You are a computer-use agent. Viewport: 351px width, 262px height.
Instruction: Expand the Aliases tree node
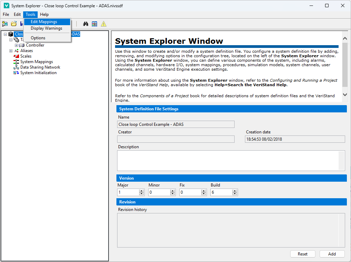[x=11, y=51]
